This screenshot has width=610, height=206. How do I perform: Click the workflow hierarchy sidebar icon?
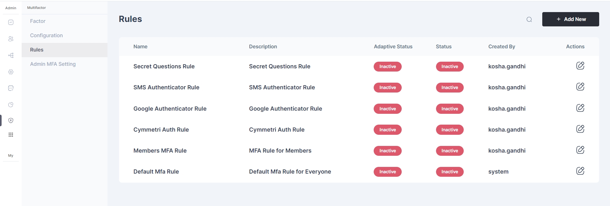(11, 55)
